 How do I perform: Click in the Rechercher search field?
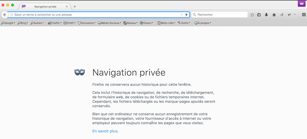pyautogui.click(x=221, y=15)
